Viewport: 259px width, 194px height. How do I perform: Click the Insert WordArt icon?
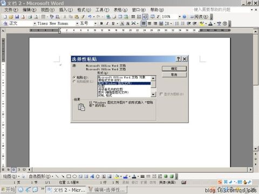pyautogui.click(x=92, y=176)
